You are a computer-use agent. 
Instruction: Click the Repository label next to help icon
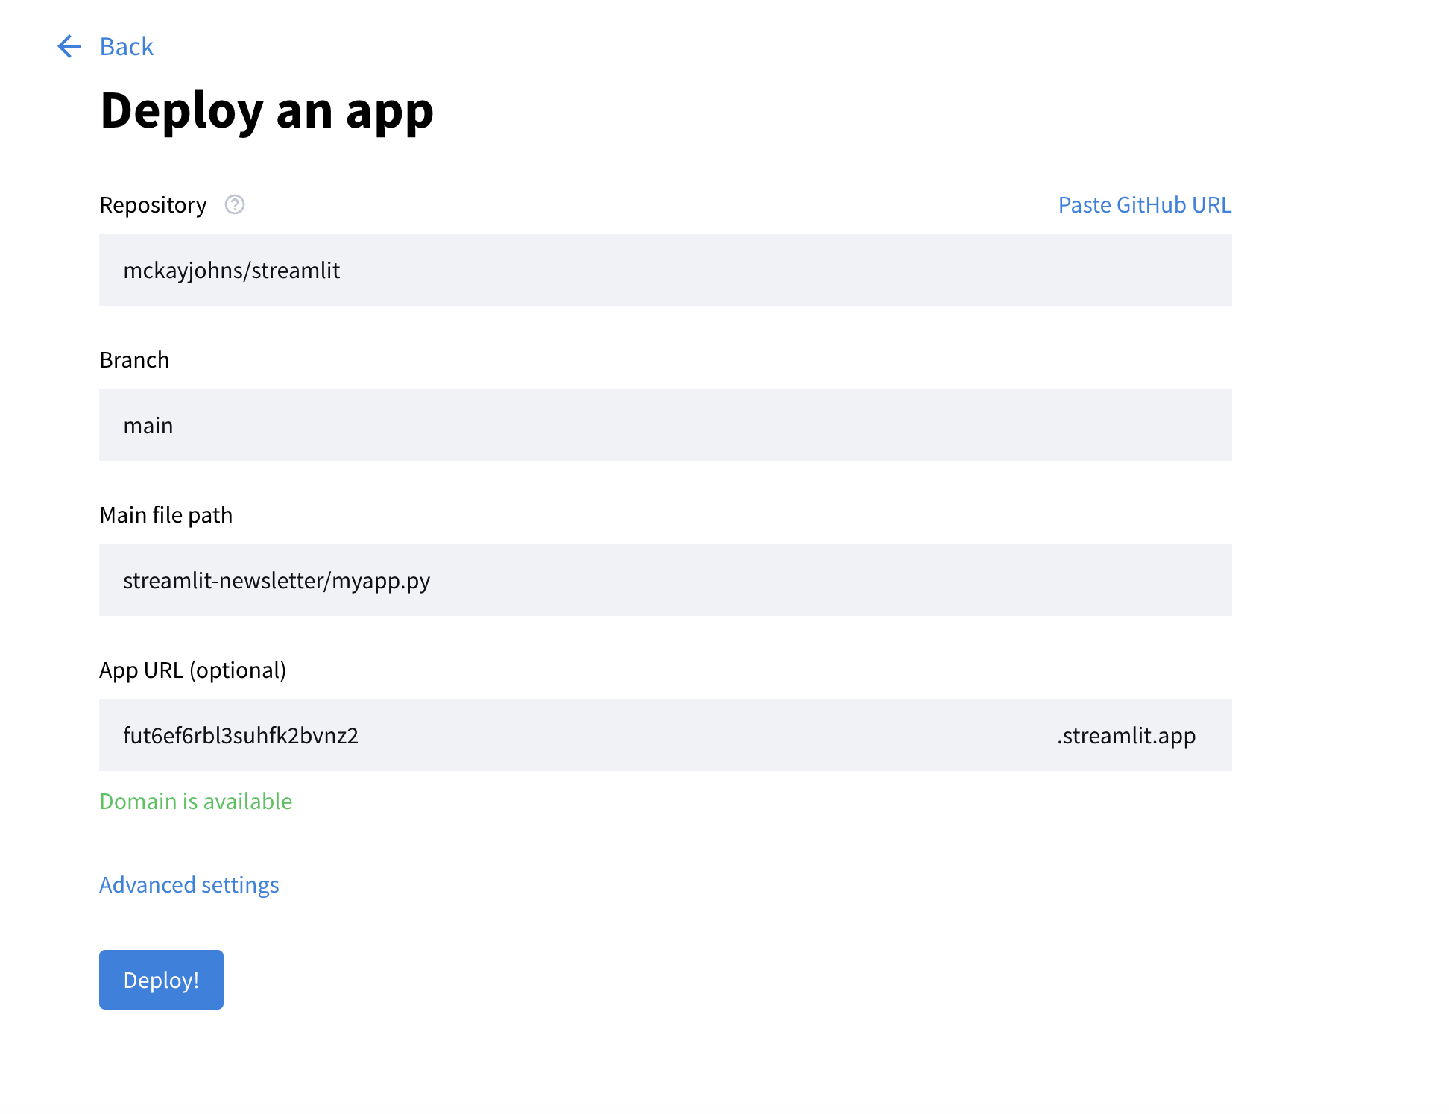pyautogui.click(x=153, y=204)
